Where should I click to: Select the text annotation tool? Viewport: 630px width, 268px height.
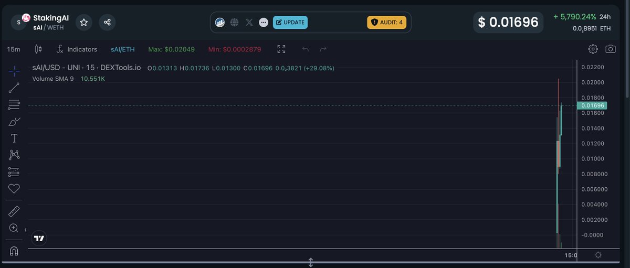click(x=14, y=138)
